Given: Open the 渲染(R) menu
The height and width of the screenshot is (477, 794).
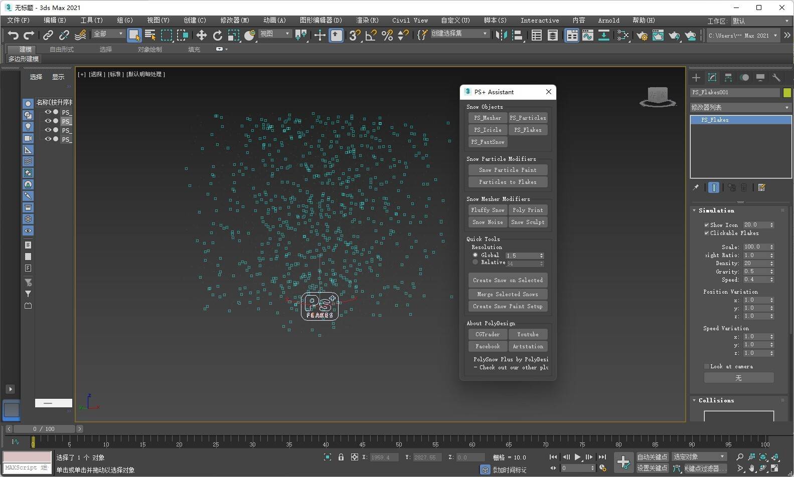Looking at the screenshot, I should click(367, 21).
